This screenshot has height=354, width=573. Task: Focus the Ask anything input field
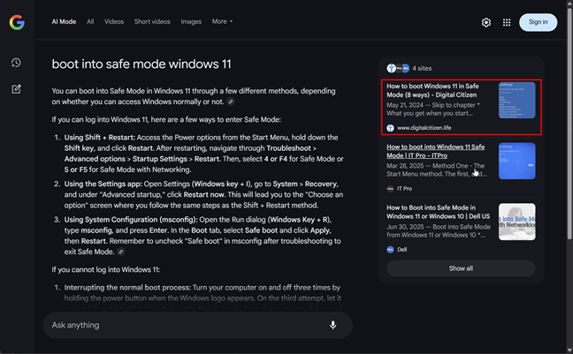[x=177, y=325]
